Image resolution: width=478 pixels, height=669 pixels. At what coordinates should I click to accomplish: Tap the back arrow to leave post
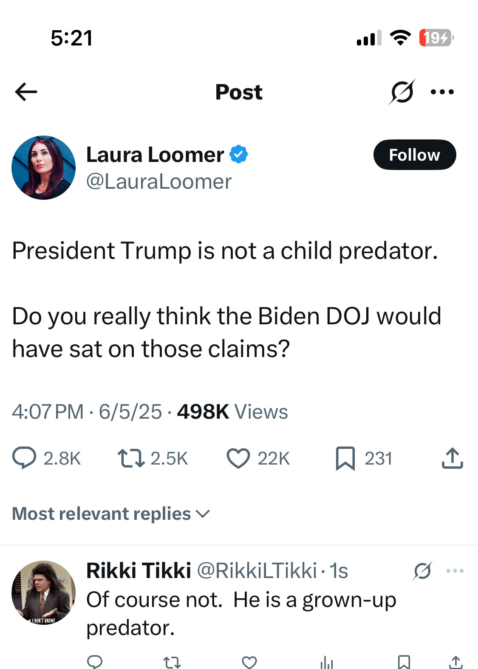tap(26, 92)
